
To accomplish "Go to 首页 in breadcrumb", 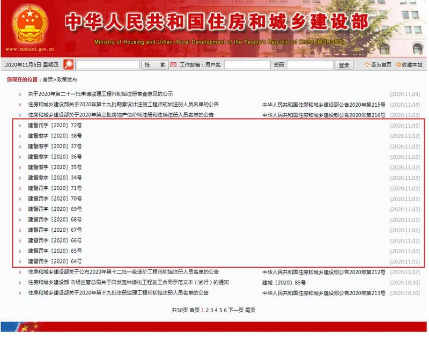I will [x=48, y=79].
